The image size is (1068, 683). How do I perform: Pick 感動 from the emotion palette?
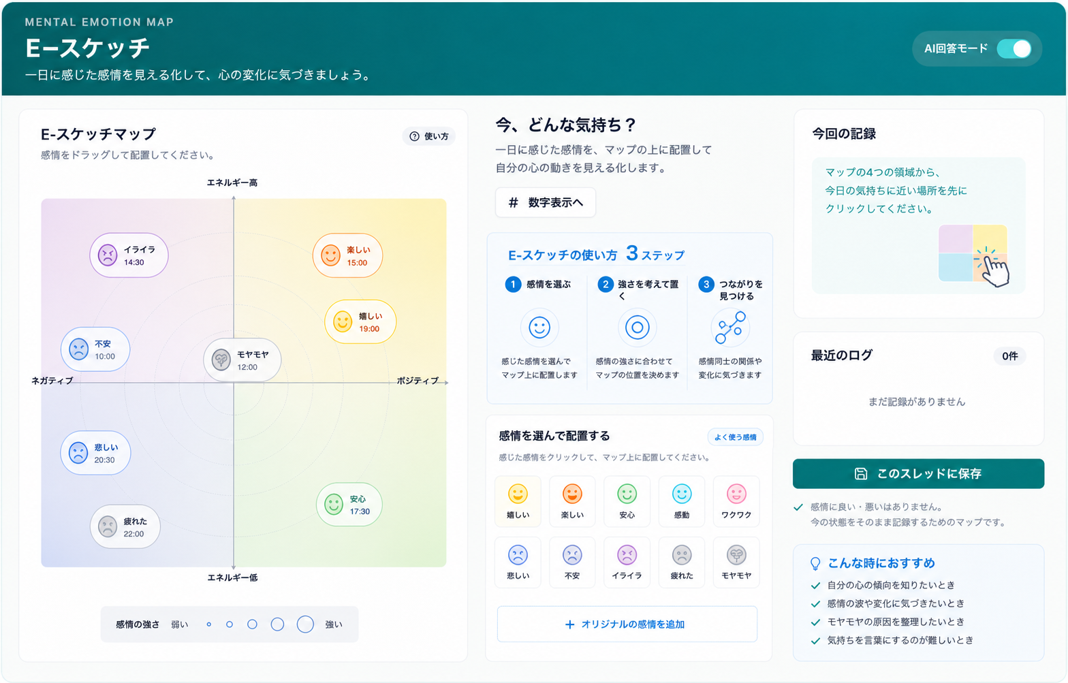click(682, 501)
